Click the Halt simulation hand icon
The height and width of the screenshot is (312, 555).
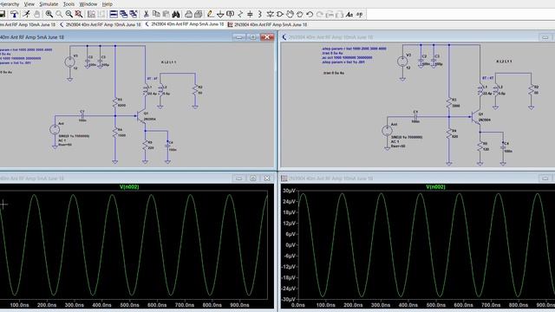[37, 14]
